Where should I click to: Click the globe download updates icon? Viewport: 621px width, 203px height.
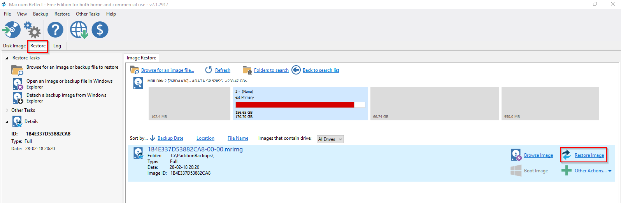[x=79, y=30]
